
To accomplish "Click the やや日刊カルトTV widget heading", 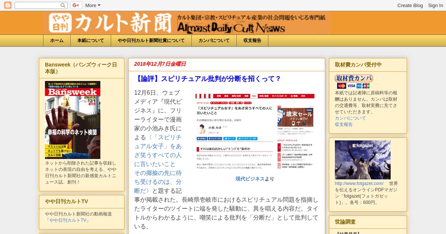I will (67, 201).
